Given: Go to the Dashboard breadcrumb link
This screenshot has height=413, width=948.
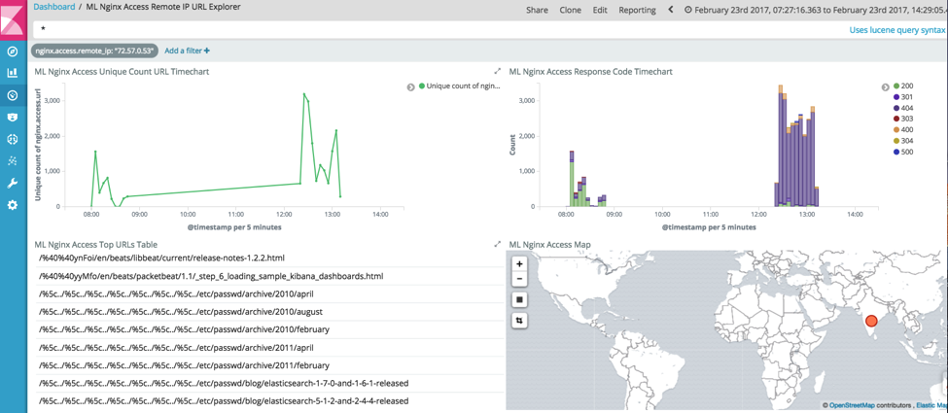Looking at the screenshot, I should click(54, 7).
